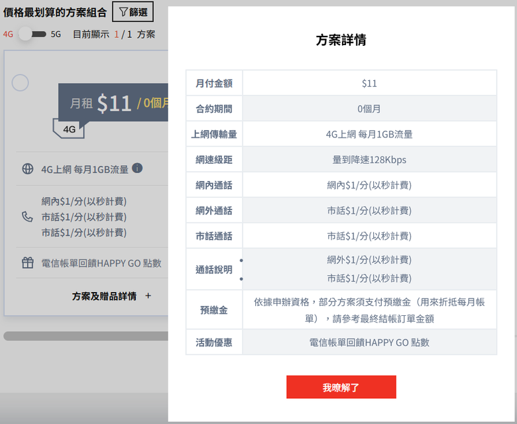Click the 合約期間 row header
517x424 pixels.
tap(214, 109)
